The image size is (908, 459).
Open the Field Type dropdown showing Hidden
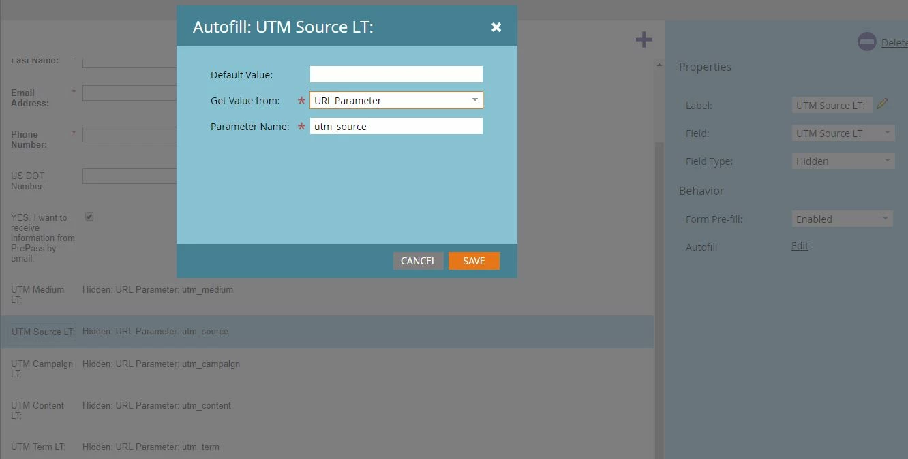843,161
